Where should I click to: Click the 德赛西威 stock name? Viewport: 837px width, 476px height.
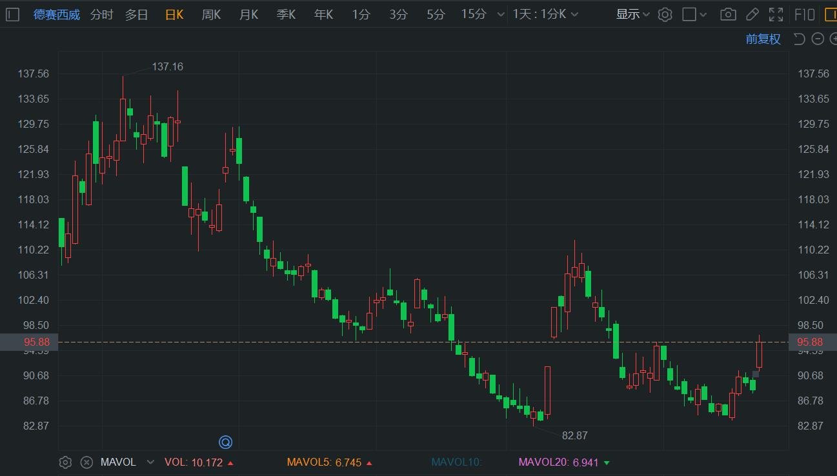pos(57,14)
